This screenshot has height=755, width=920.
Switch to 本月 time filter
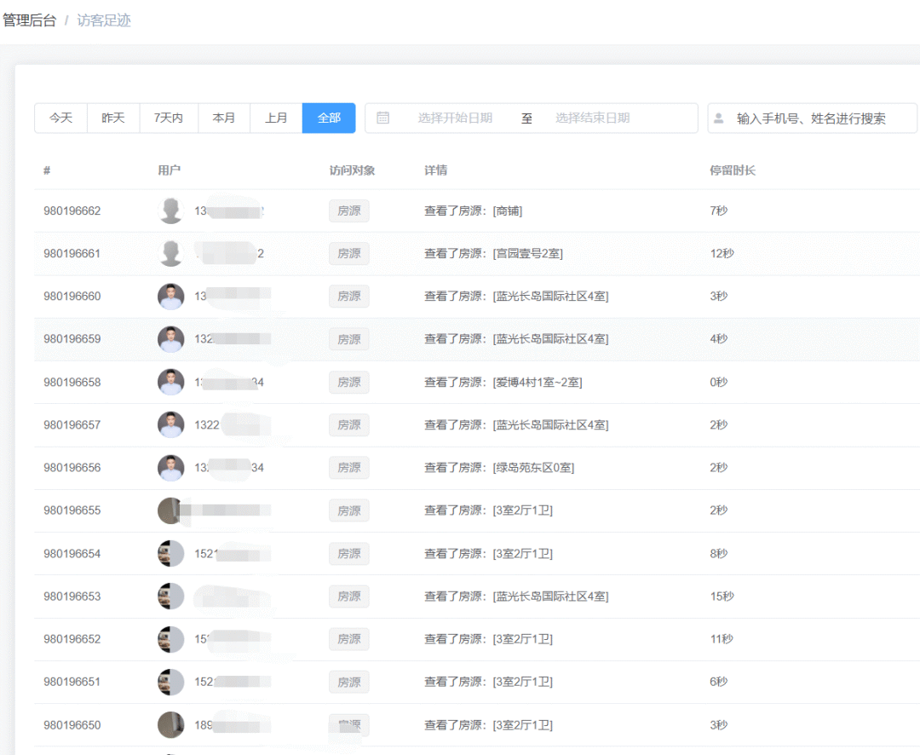point(224,118)
